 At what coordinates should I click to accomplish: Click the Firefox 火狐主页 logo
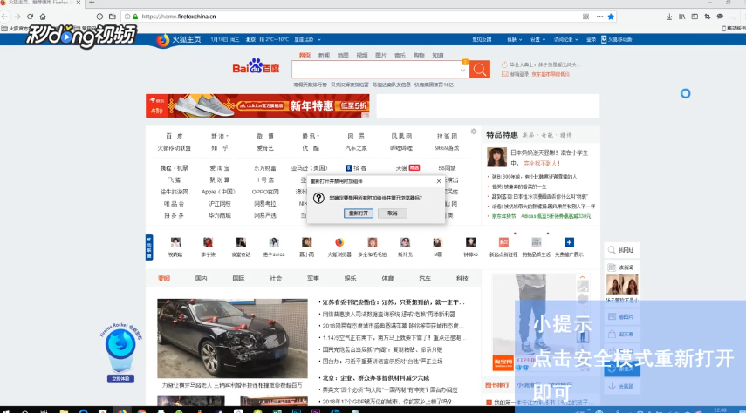[179, 40]
